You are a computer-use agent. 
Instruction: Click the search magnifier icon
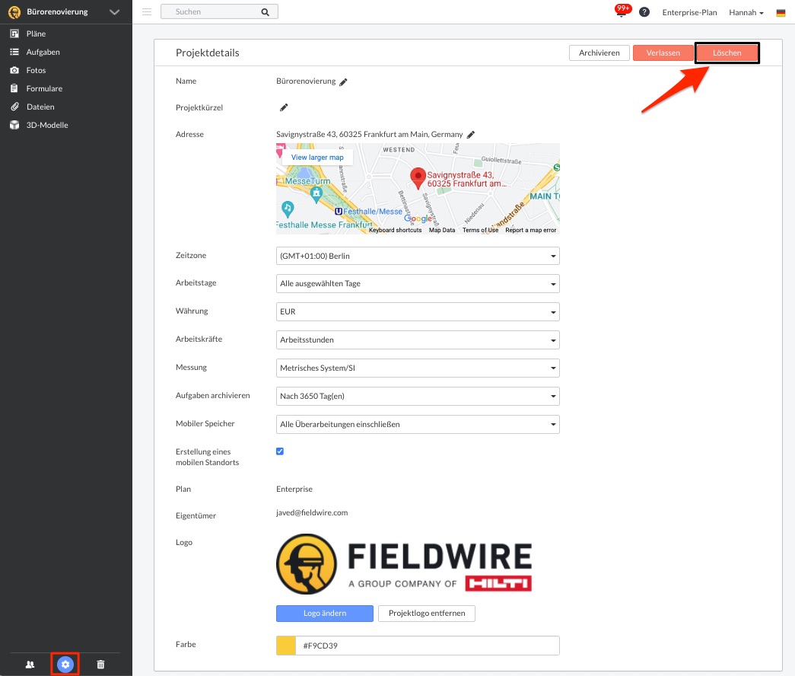[266, 11]
